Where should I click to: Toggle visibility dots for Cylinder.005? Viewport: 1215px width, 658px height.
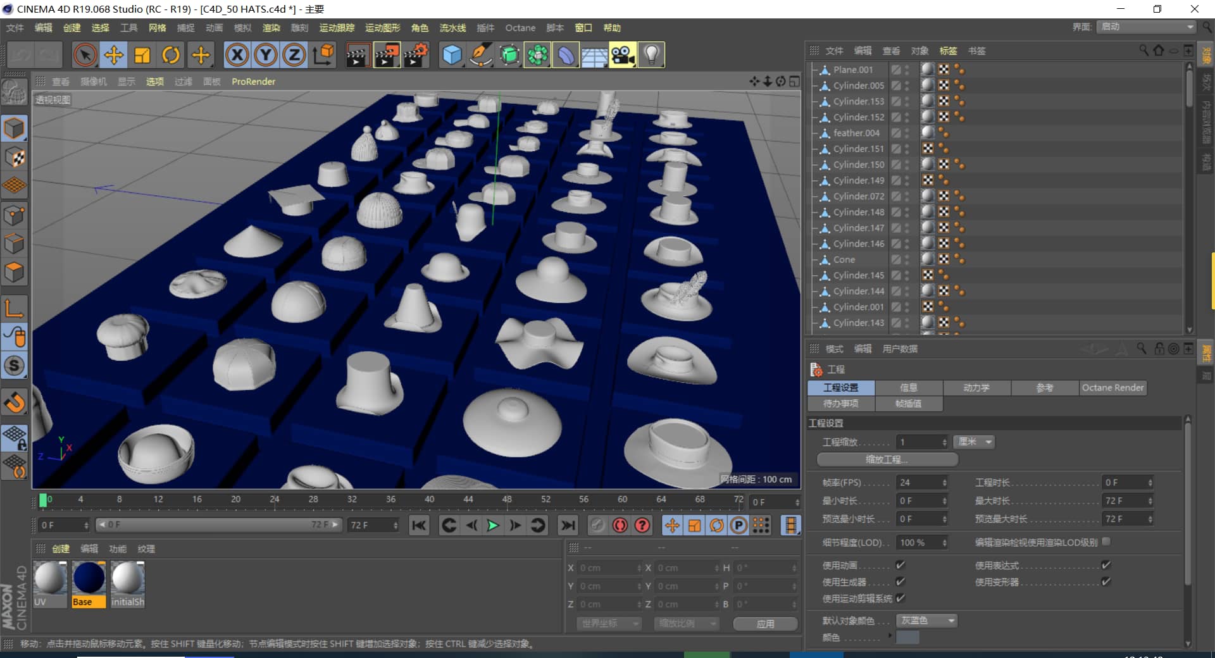(907, 85)
